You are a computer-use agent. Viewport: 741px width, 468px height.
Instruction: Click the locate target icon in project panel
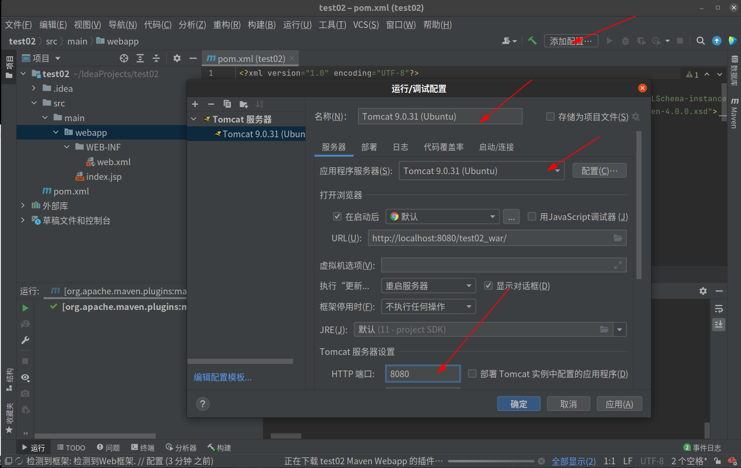tap(124, 58)
